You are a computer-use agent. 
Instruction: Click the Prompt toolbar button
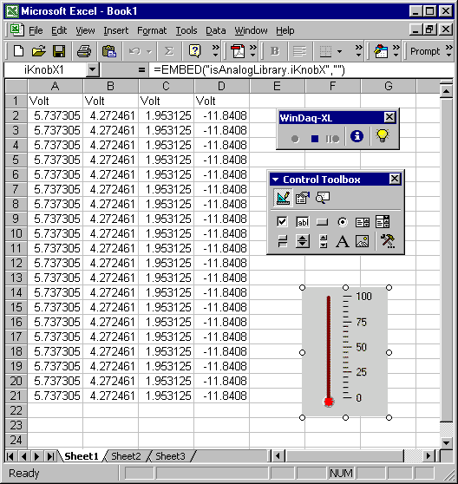(x=425, y=51)
